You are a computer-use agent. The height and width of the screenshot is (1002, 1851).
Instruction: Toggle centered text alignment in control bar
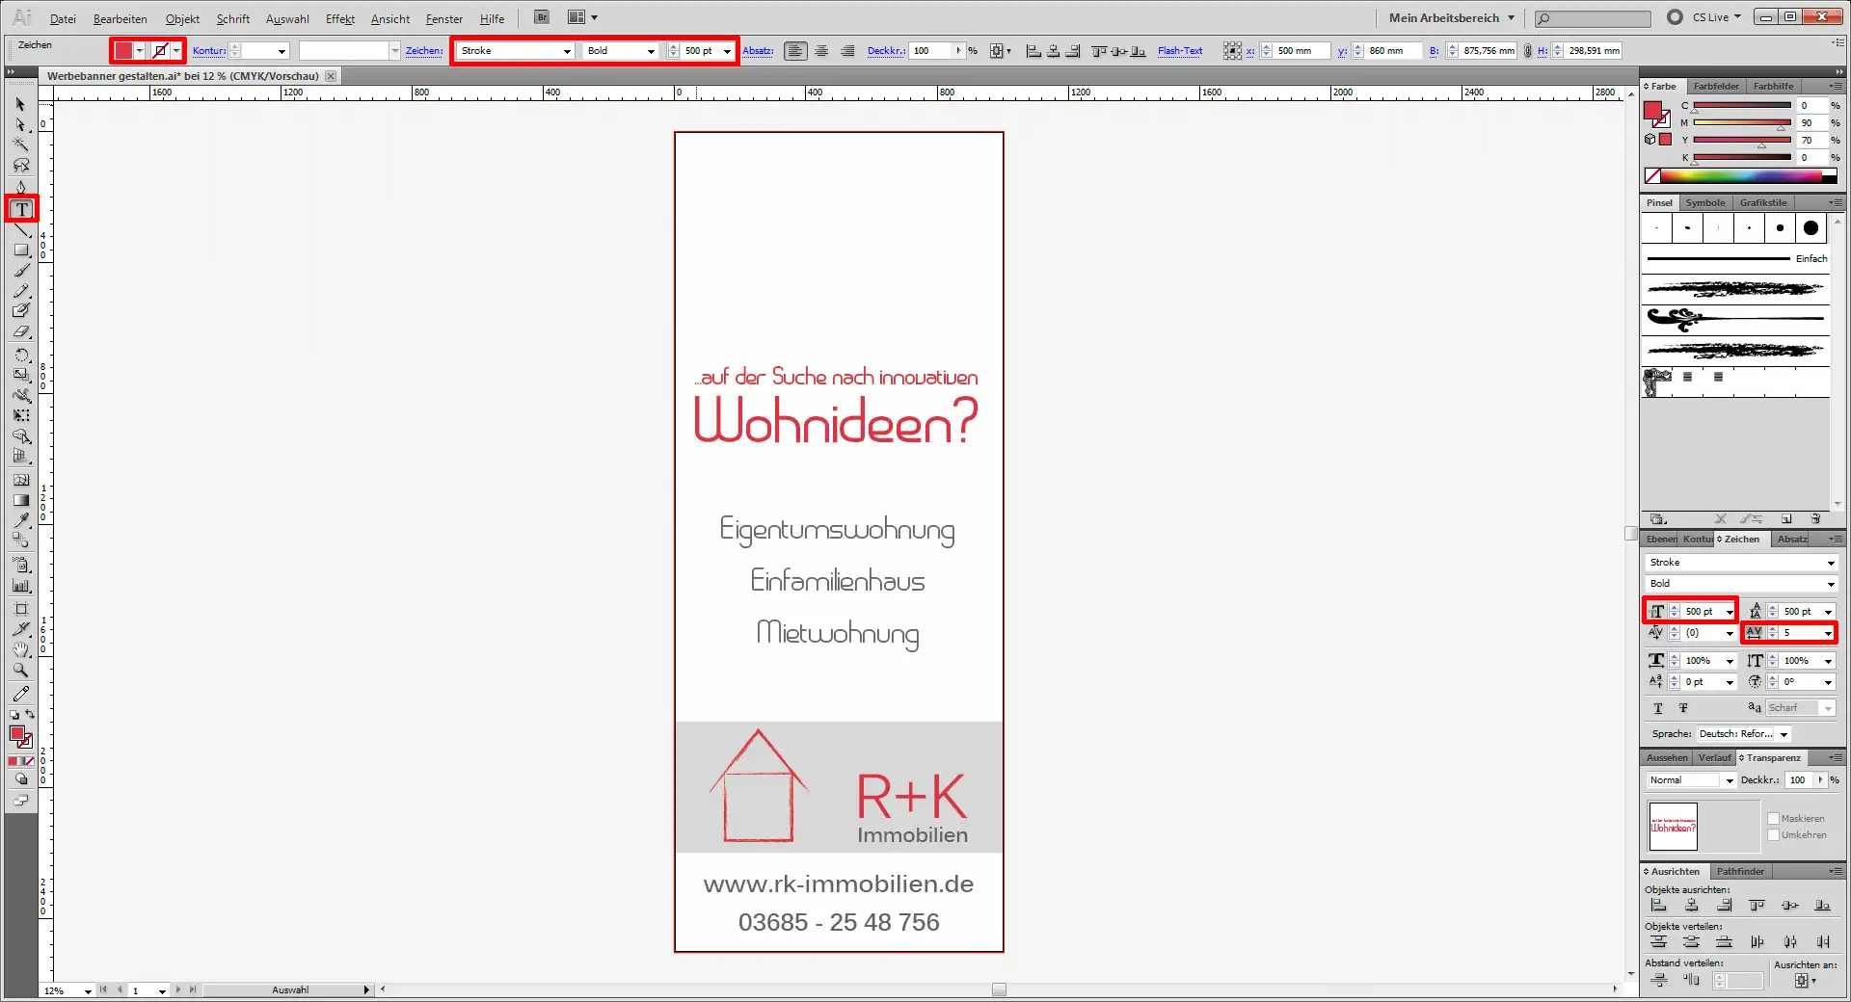point(821,51)
